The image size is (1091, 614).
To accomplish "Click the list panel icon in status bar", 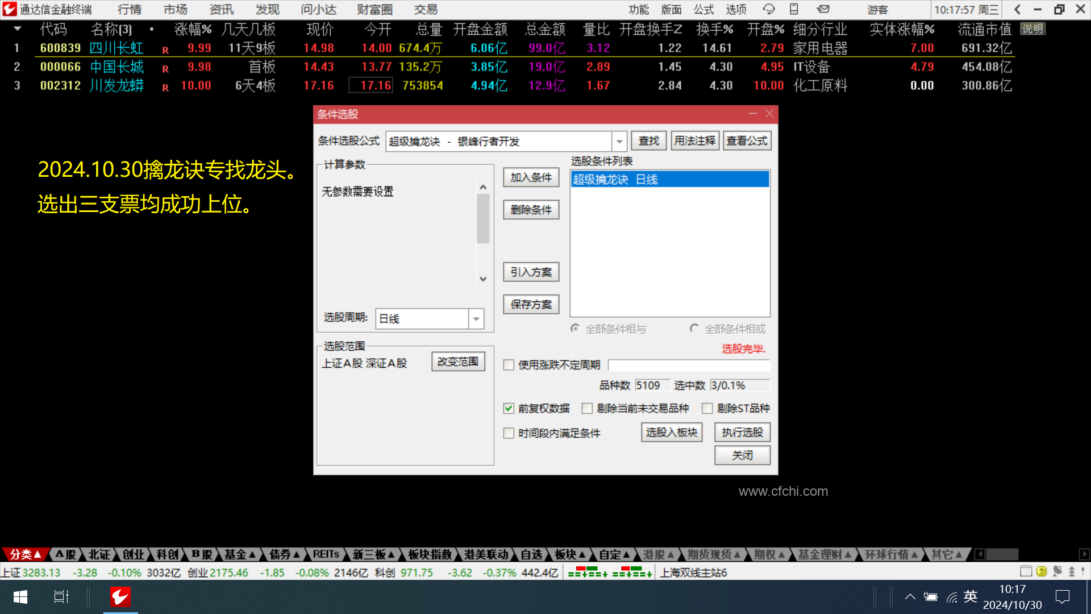I will 1026,571.
